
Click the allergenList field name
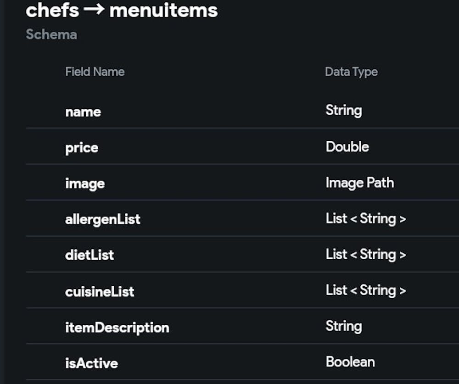tap(103, 219)
